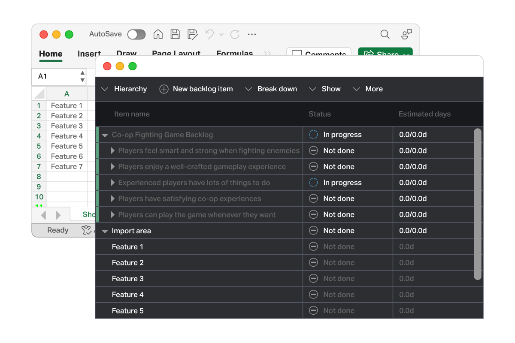
Task: Open the Draw ribbon tab
Action: pos(126,54)
